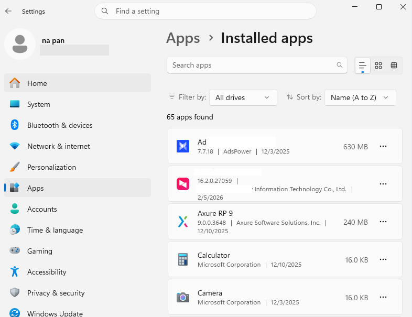Open Accounts settings
This screenshot has width=412, height=317.
(78, 209)
